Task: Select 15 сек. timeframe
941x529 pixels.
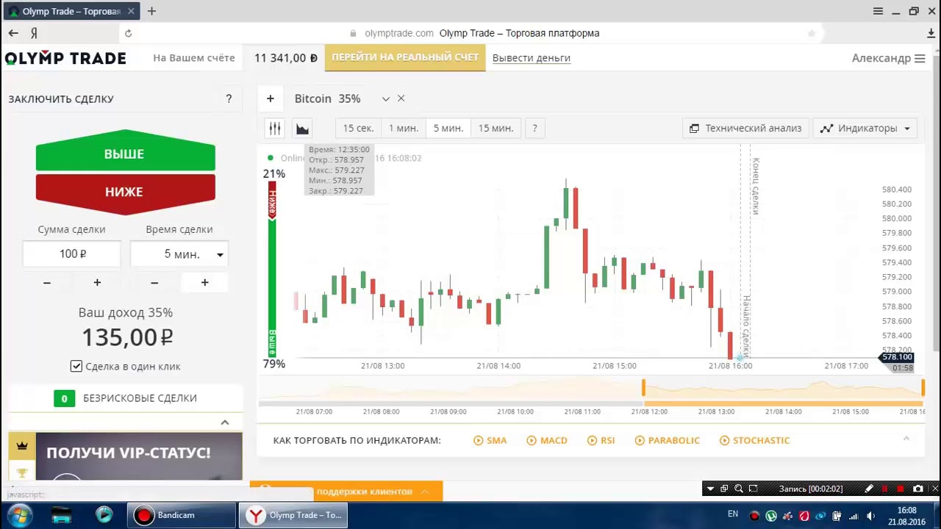Action: 358,128
